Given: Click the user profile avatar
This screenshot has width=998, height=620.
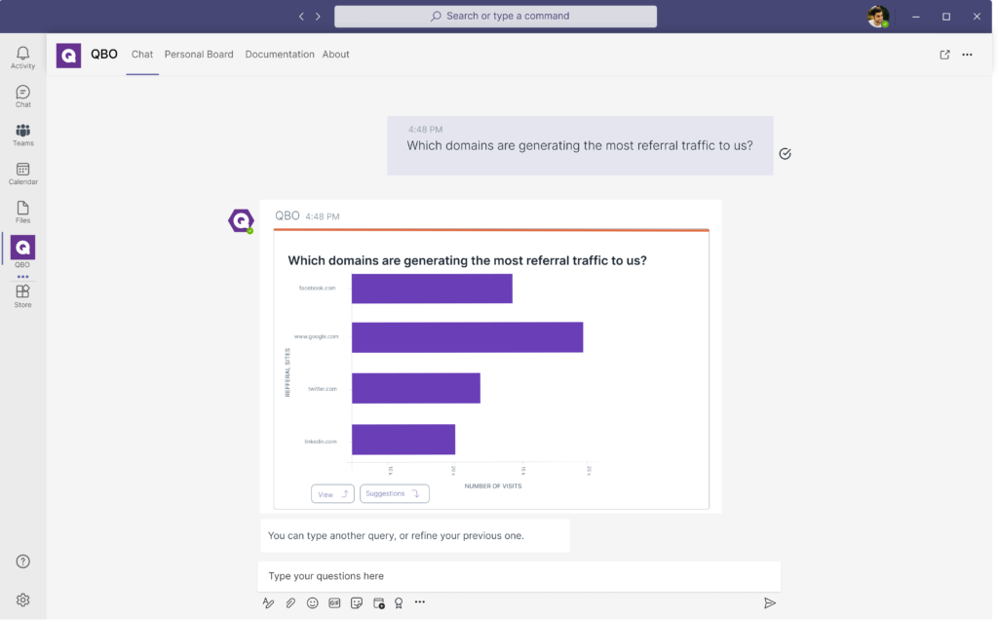Looking at the screenshot, I should (x=877, y=17).
